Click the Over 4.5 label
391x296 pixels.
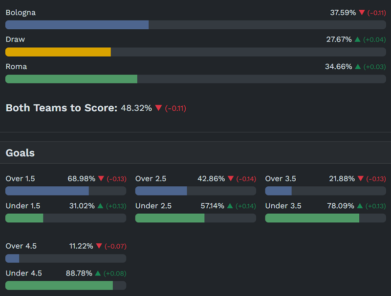[x=21, y=246]
